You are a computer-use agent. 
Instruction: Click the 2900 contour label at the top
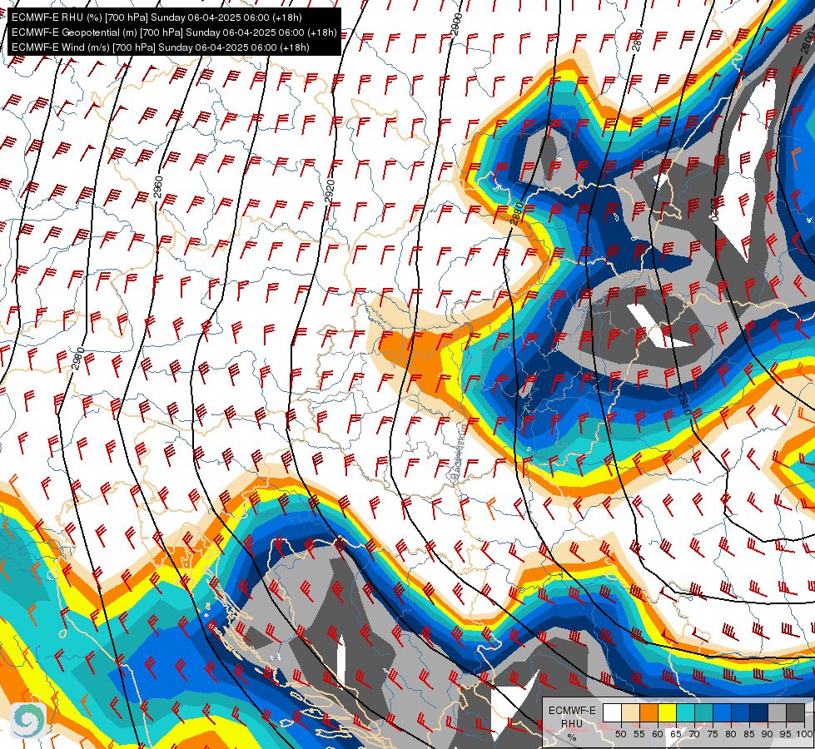point(456,24)
